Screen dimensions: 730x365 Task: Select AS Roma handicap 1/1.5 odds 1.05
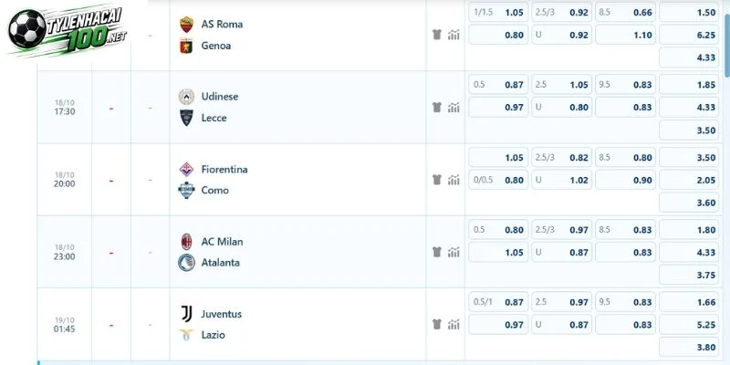[x=498, y=13]
